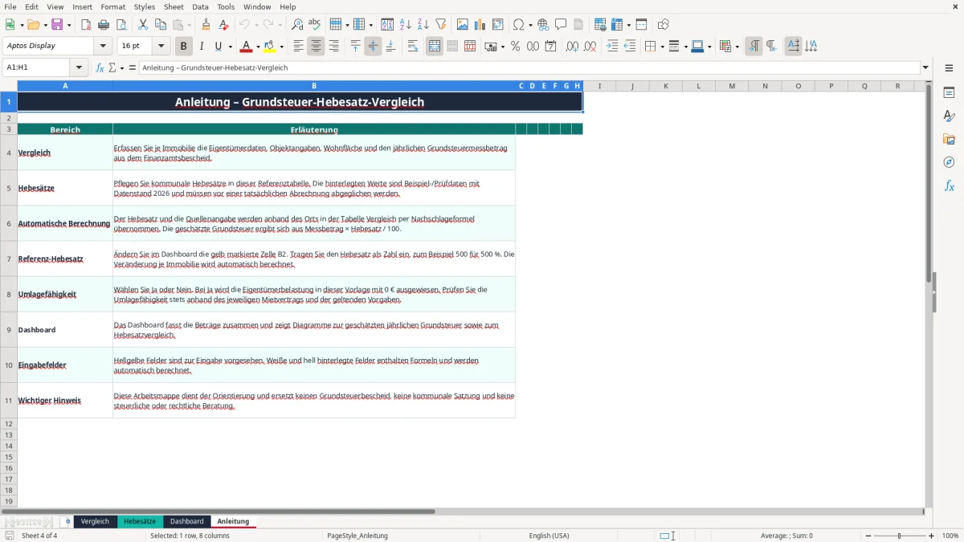Open the Sheet menu
The image size is (964, 542).
coord(174,6)
